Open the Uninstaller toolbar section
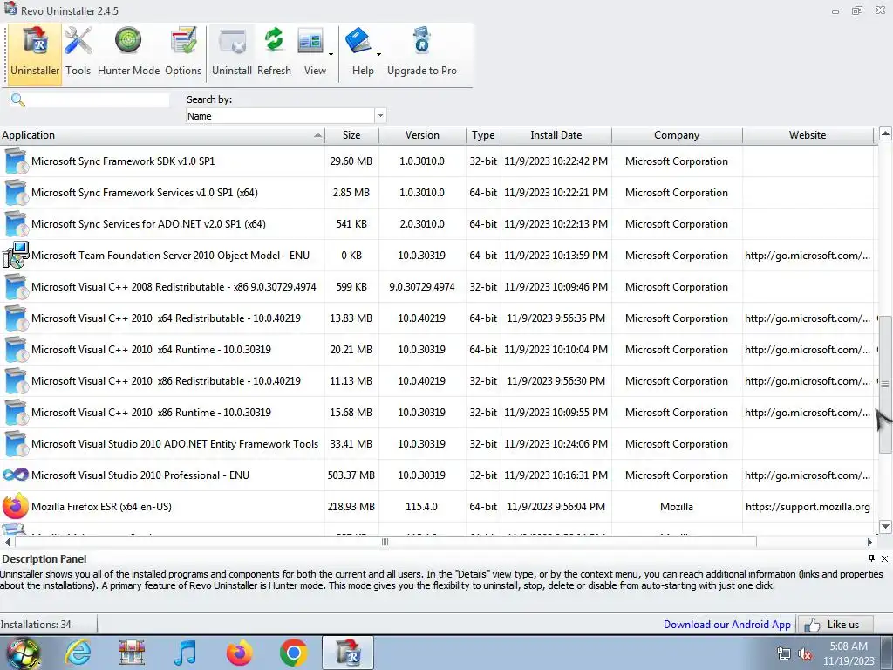Image resolution: width=893 pixels, height=670 pixels. click(x=35, y=55)
